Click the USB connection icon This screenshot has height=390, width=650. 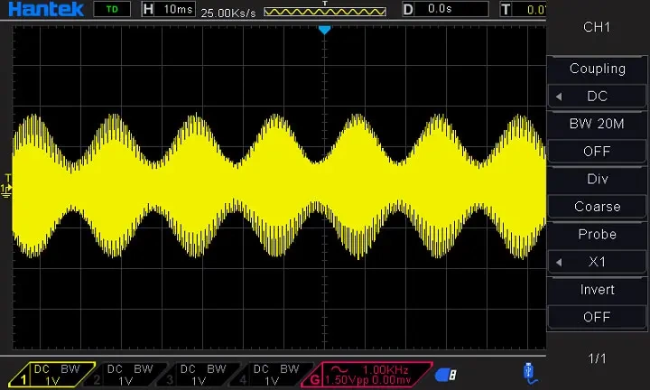tap(530, 371)
